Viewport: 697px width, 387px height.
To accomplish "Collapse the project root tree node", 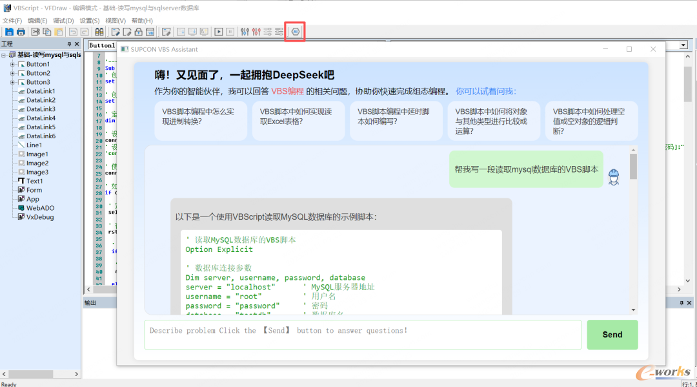I will (x=4, y=55).
